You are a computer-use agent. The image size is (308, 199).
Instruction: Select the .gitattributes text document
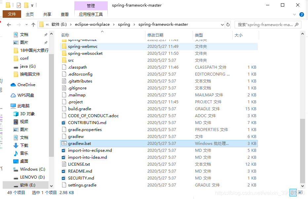(x=159, y=81)
